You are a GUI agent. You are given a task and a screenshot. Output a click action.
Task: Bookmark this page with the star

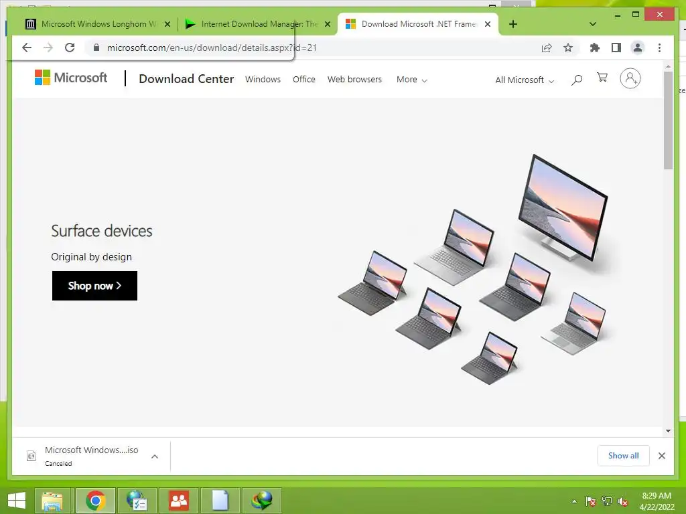point(568,48)
